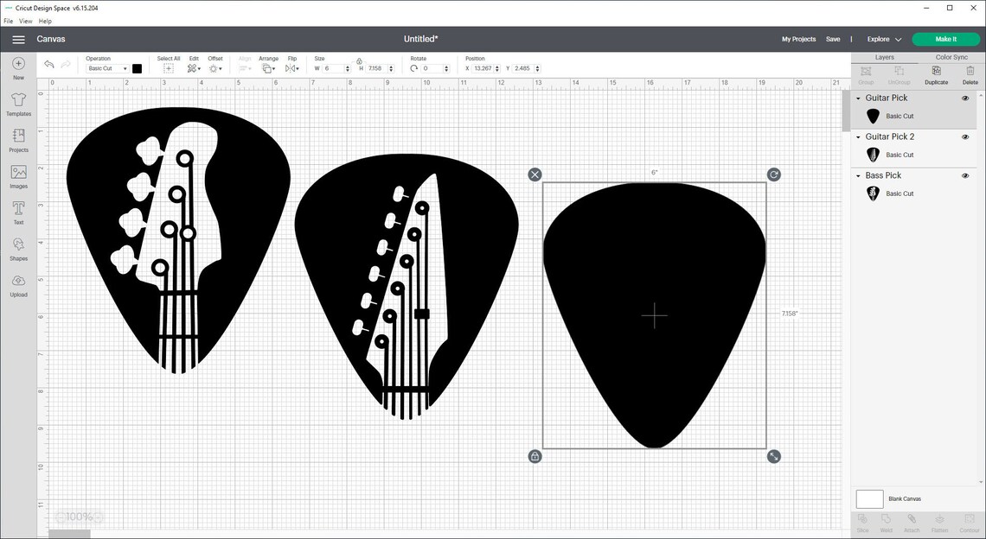
Task: Open the Operation dropdown showing Basic Cut
Action: (x=106, y=68)
